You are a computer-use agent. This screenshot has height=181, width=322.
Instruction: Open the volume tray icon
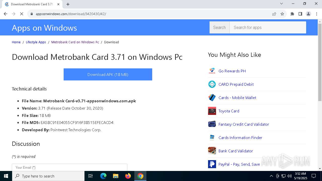(290, 176)
